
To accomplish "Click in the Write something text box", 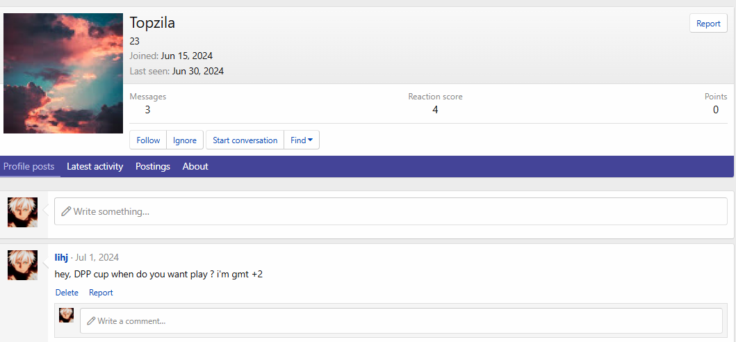I will click(389, 211).
